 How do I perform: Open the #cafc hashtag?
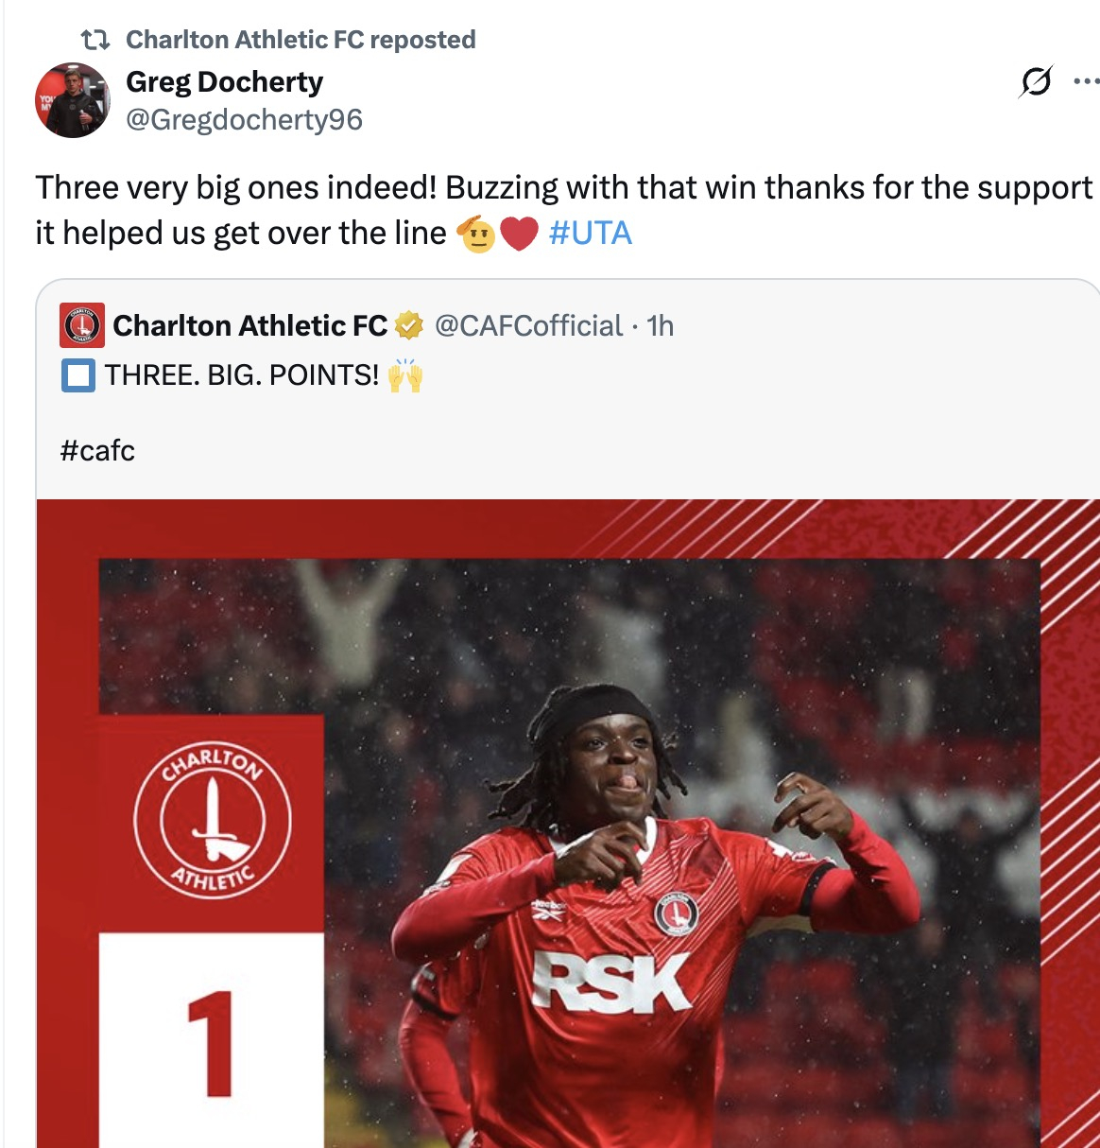pos(97,450)
